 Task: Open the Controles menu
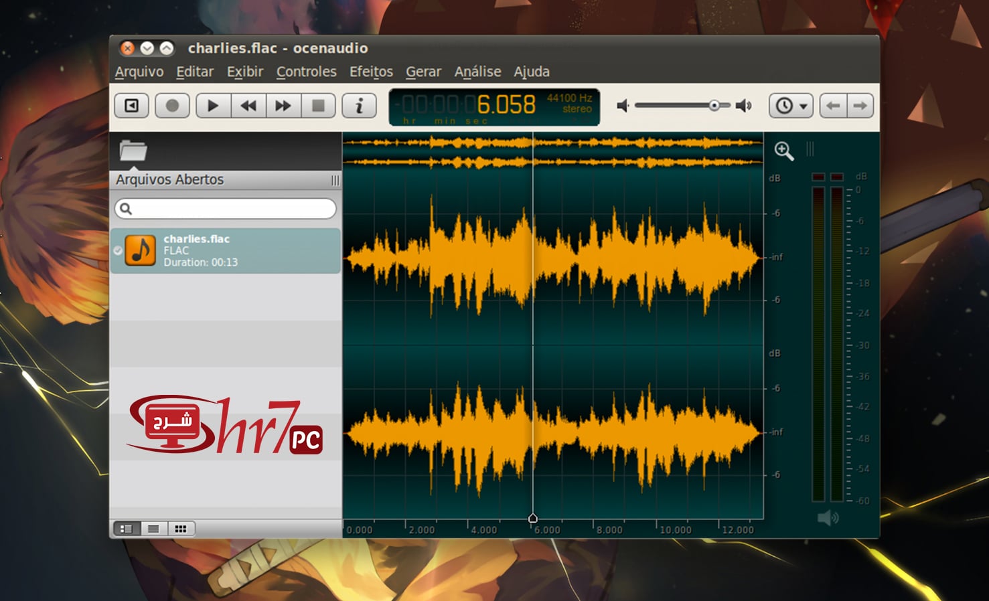pyautogui.click(x=307, y=72)
